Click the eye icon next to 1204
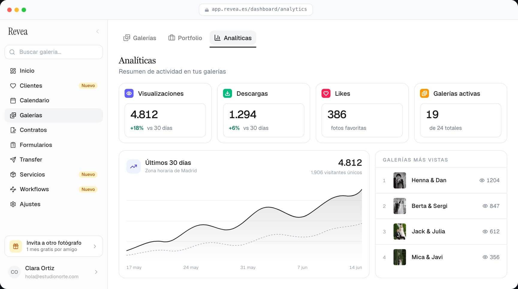This screenshot has width=518, height=289. [x=482, y=180]
